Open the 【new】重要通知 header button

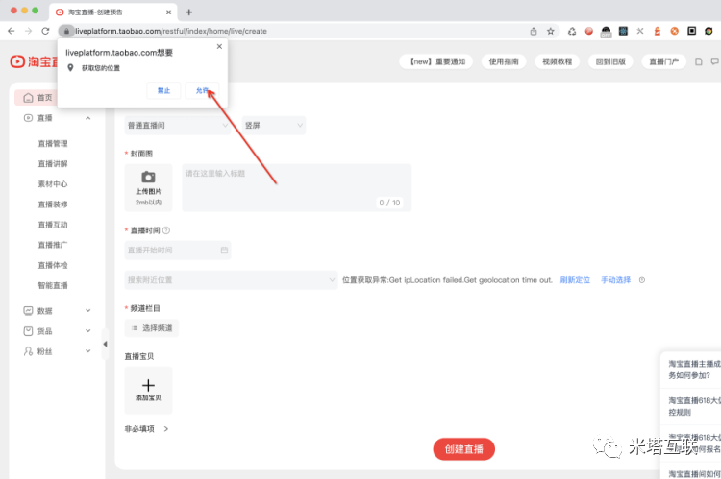pos(436,61)
